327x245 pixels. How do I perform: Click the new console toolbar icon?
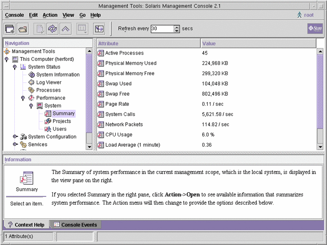coord(10,29)
